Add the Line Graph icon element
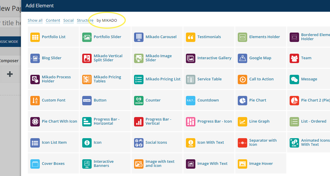The height and width of the screenshot is (176, 330). click(242, 121)
